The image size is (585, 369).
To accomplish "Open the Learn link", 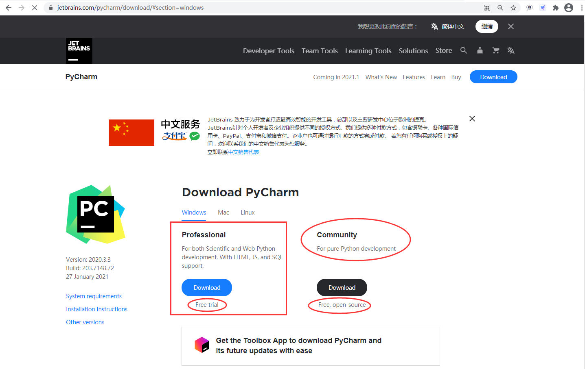I will pyautogui.click(x=438, y=77).
